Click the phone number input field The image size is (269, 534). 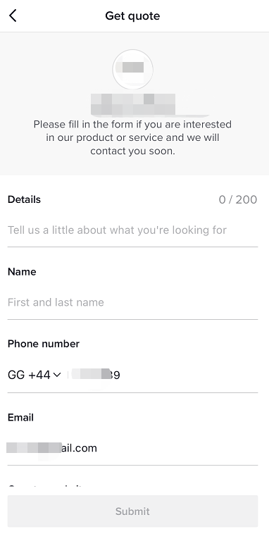pos(162,375)
